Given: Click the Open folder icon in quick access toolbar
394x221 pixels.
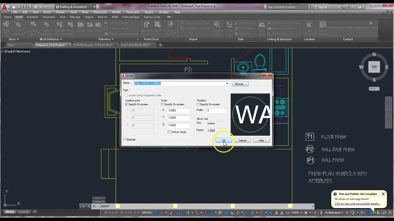Looking at the screenshot, I should pos(19,7).
